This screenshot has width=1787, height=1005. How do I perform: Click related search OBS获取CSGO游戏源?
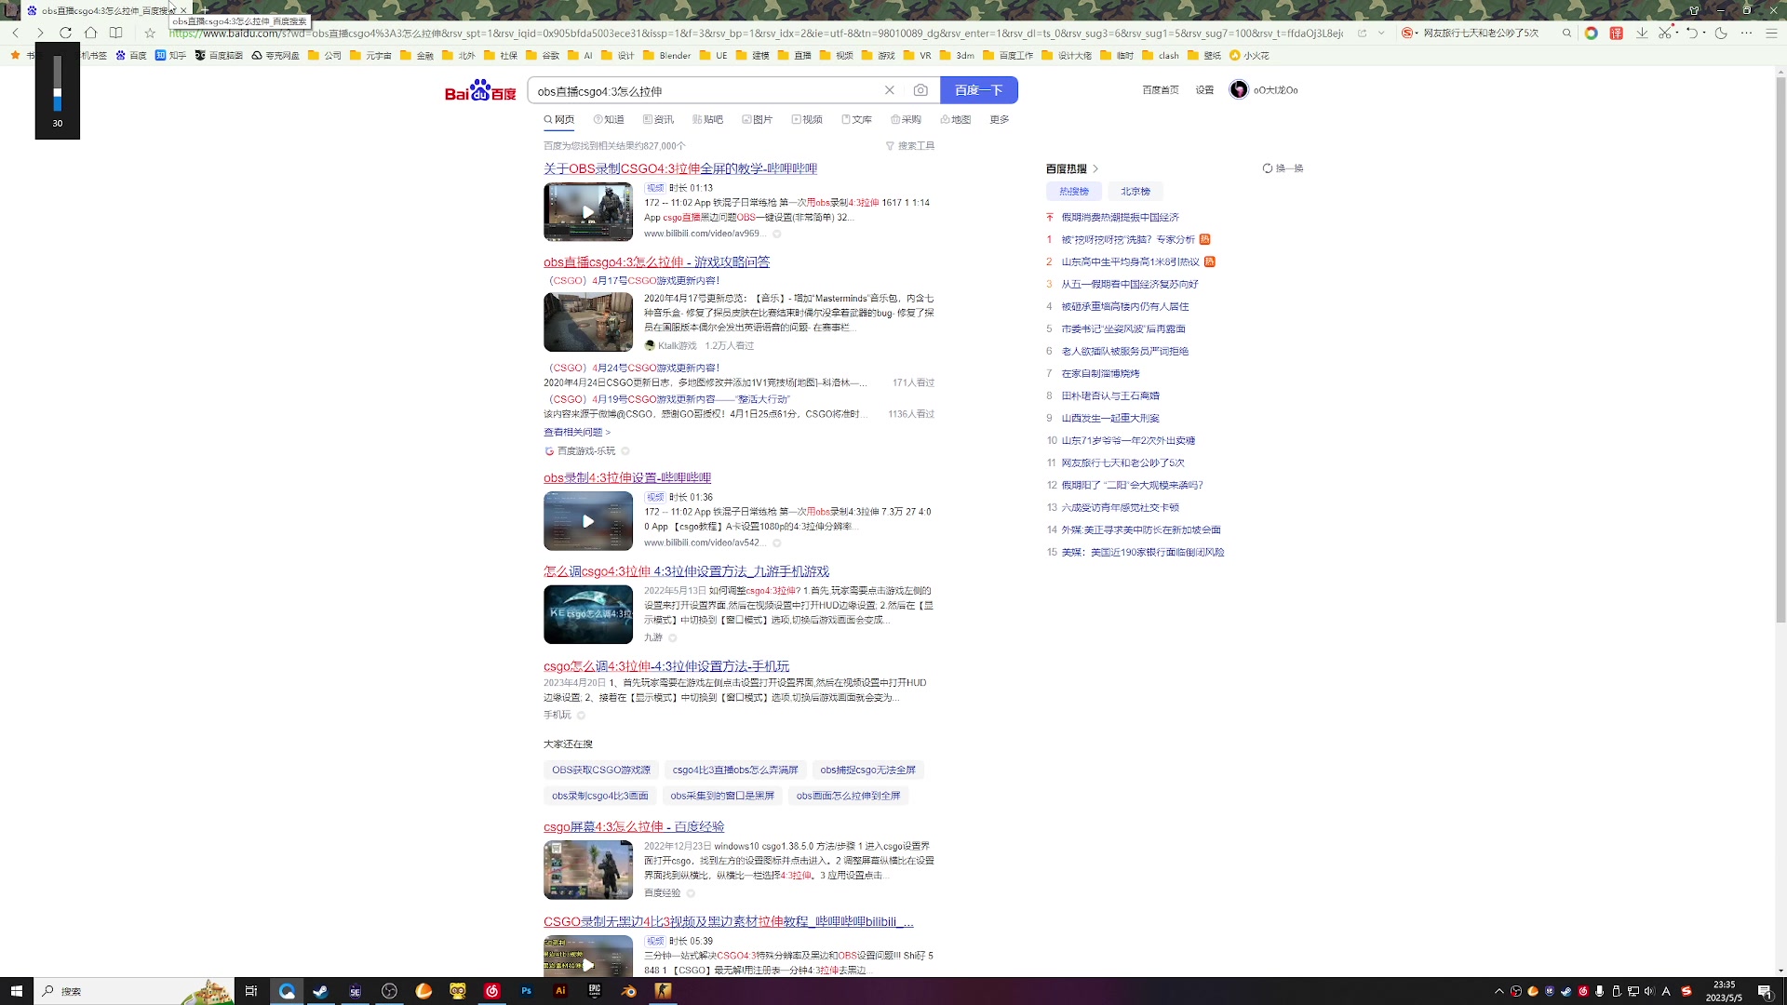[601, 770]
